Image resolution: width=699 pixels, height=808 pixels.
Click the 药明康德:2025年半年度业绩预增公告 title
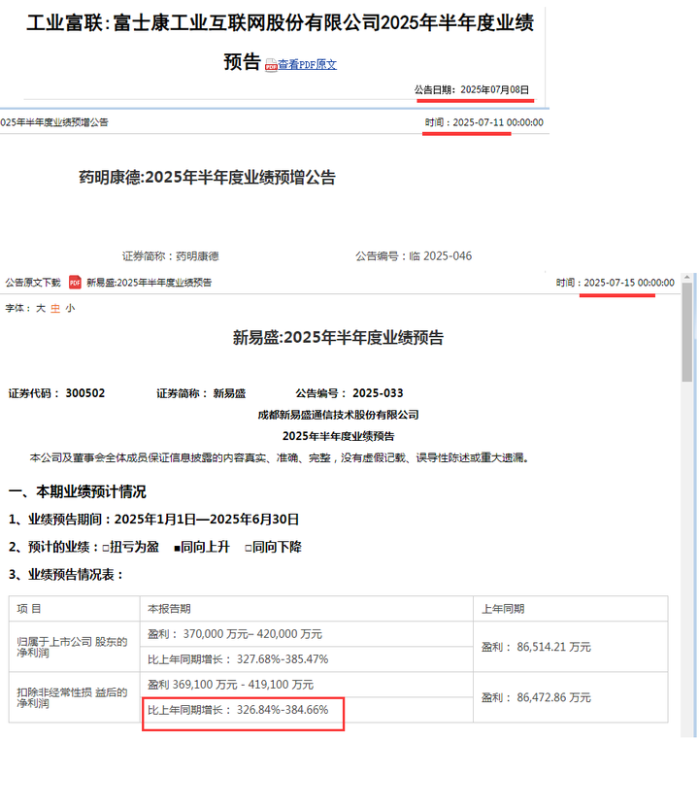point(207,178)
